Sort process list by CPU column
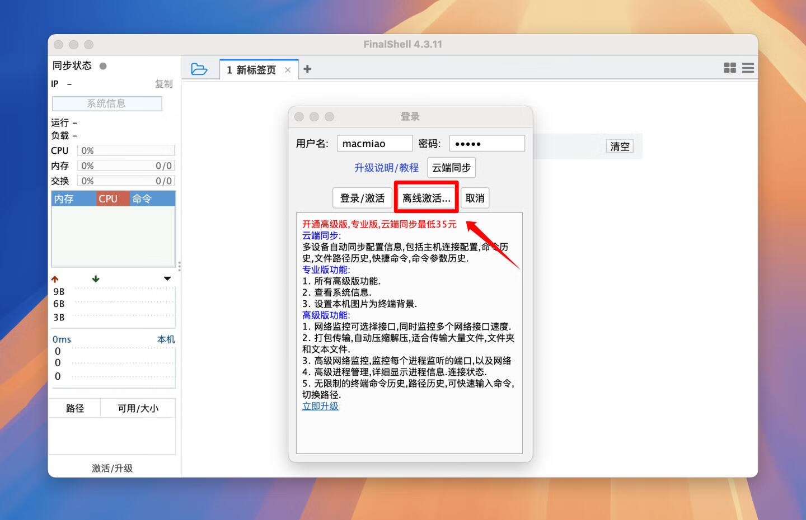Screen dimensions: 806x520 (x=113, y=198)
